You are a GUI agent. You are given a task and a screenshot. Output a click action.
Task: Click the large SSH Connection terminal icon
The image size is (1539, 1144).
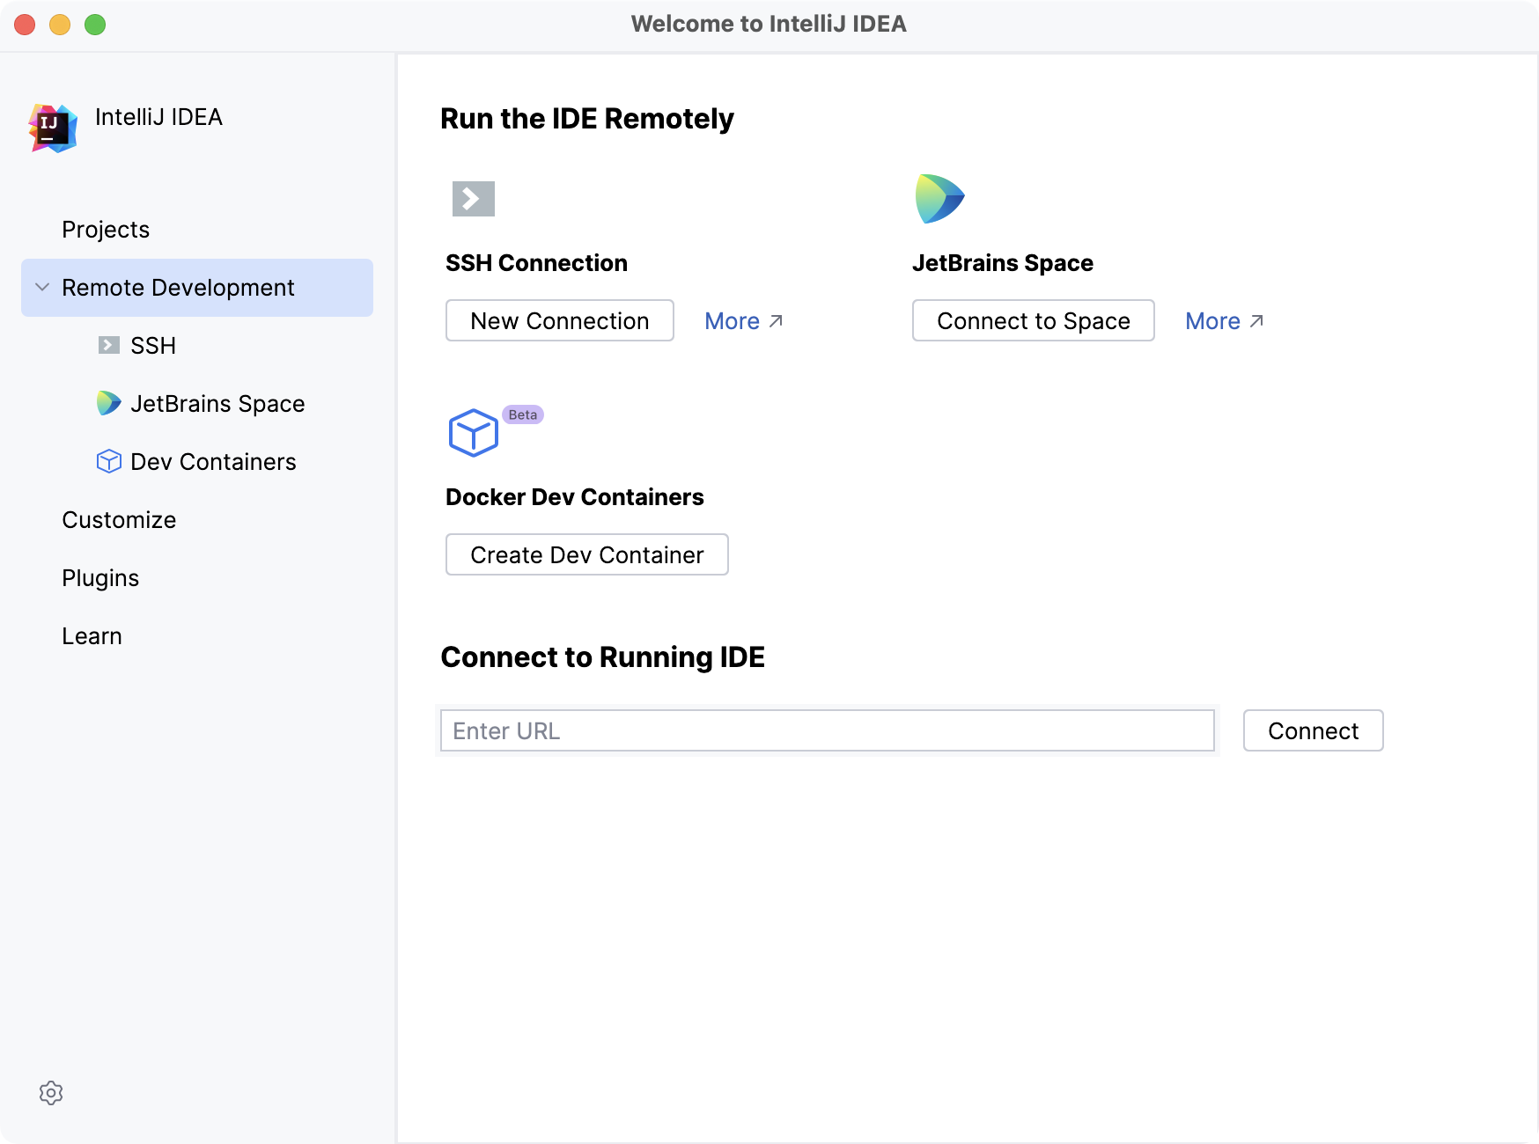474,199
